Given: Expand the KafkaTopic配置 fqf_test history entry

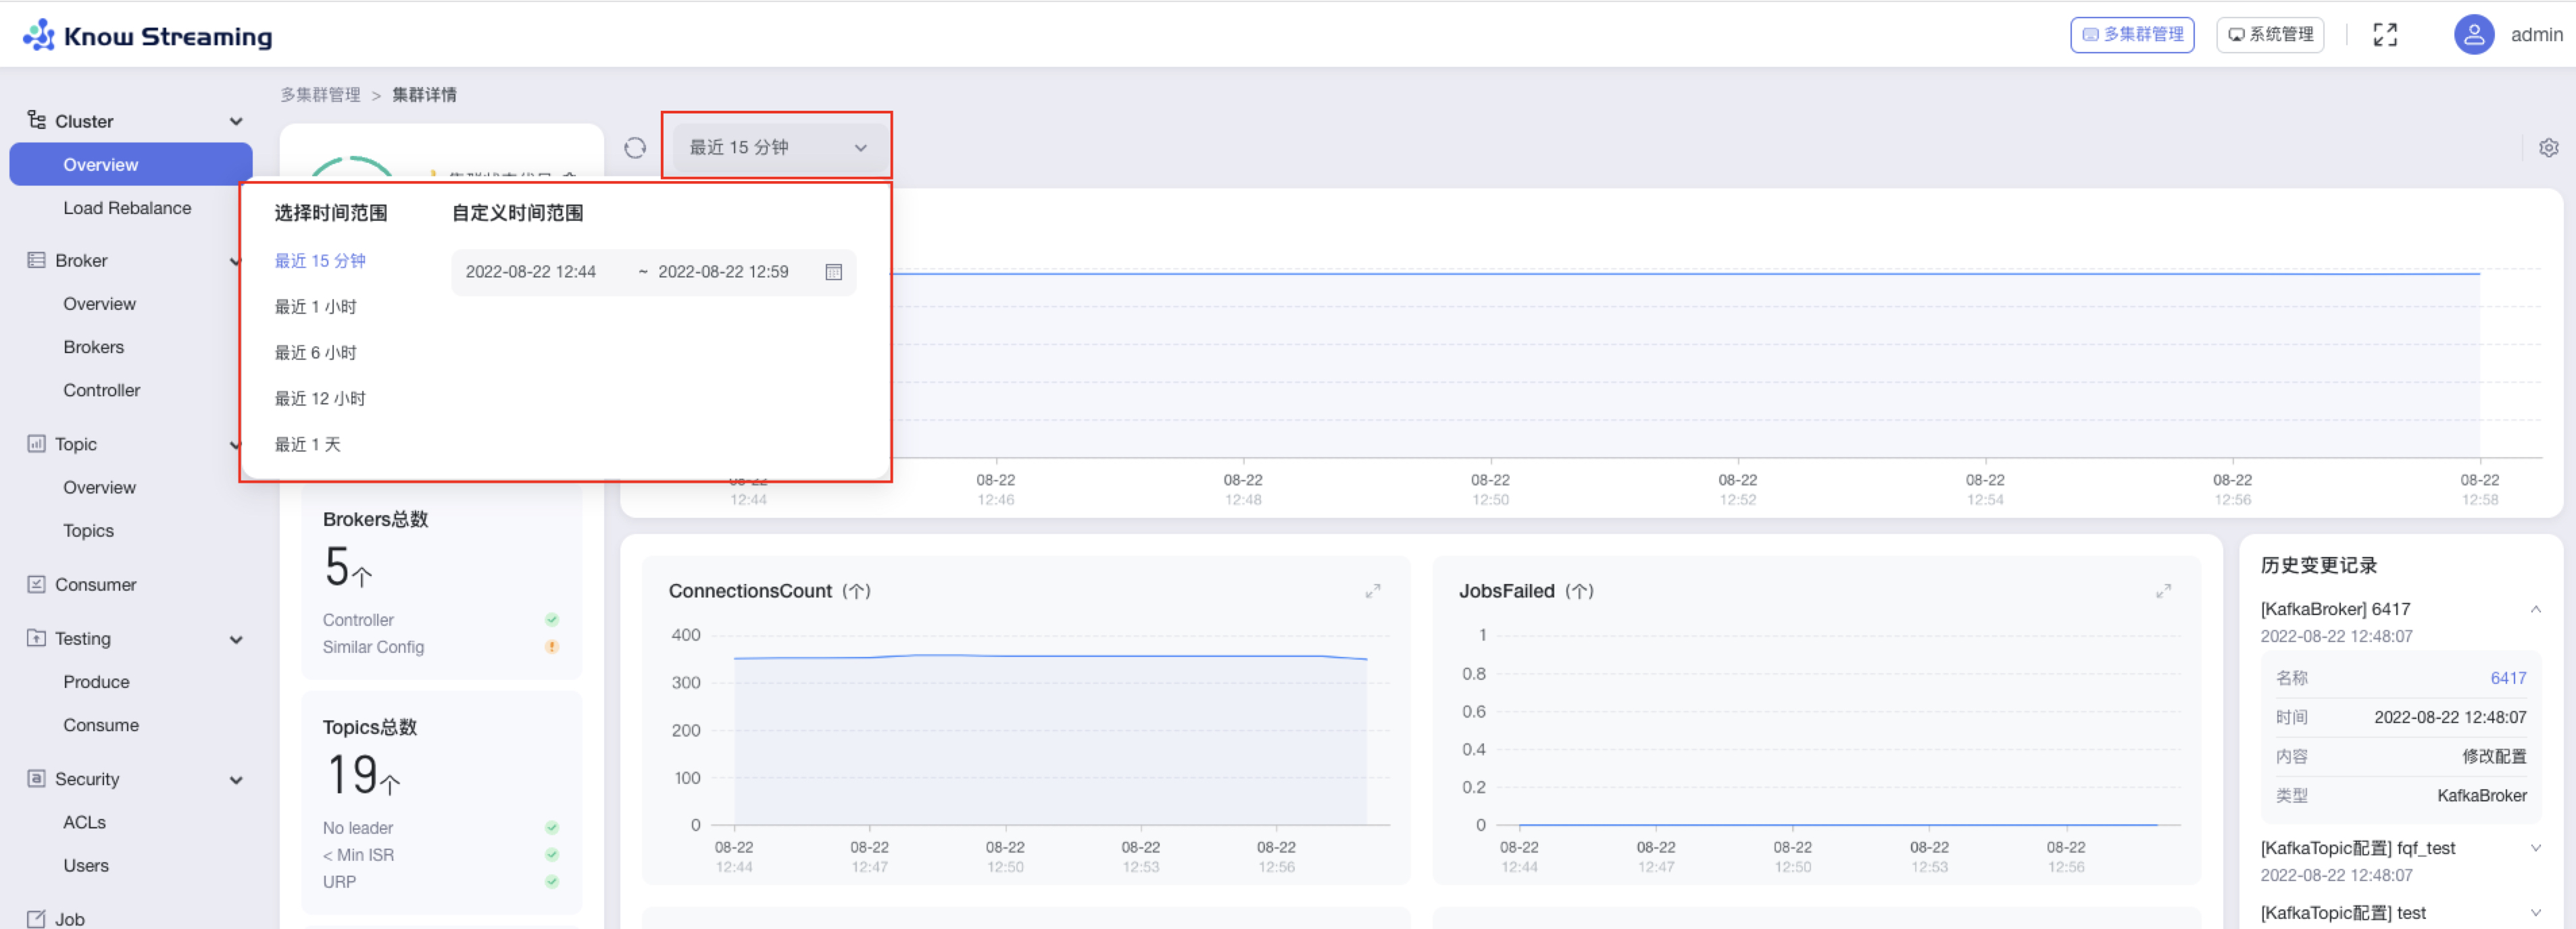Looking at the screenshot, I should coord(2535,848).
